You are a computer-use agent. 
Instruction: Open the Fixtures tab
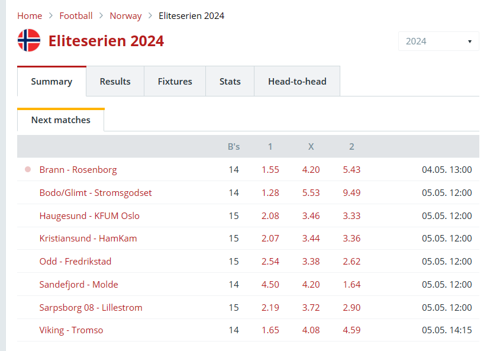tap(175, 81)
